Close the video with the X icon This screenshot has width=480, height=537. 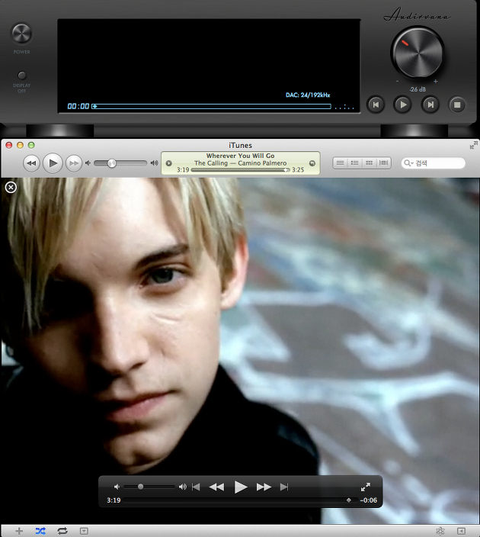point(11,188)
